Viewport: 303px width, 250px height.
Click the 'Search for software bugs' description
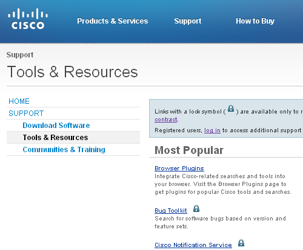[x=220, y=222]
